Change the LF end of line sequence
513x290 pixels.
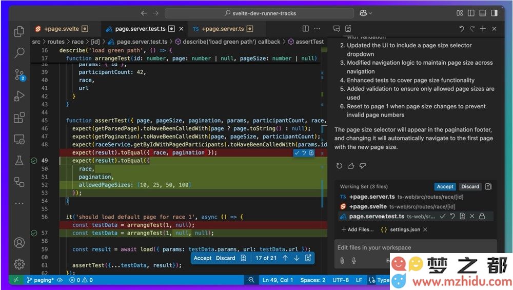click(x=359, y=280)
